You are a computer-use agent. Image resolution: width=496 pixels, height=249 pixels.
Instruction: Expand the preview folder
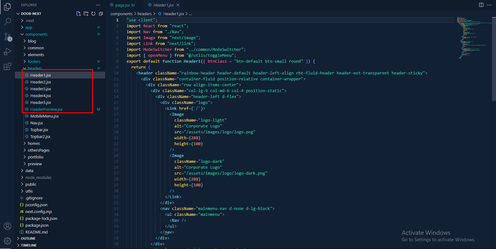click(x=60, y=164)
